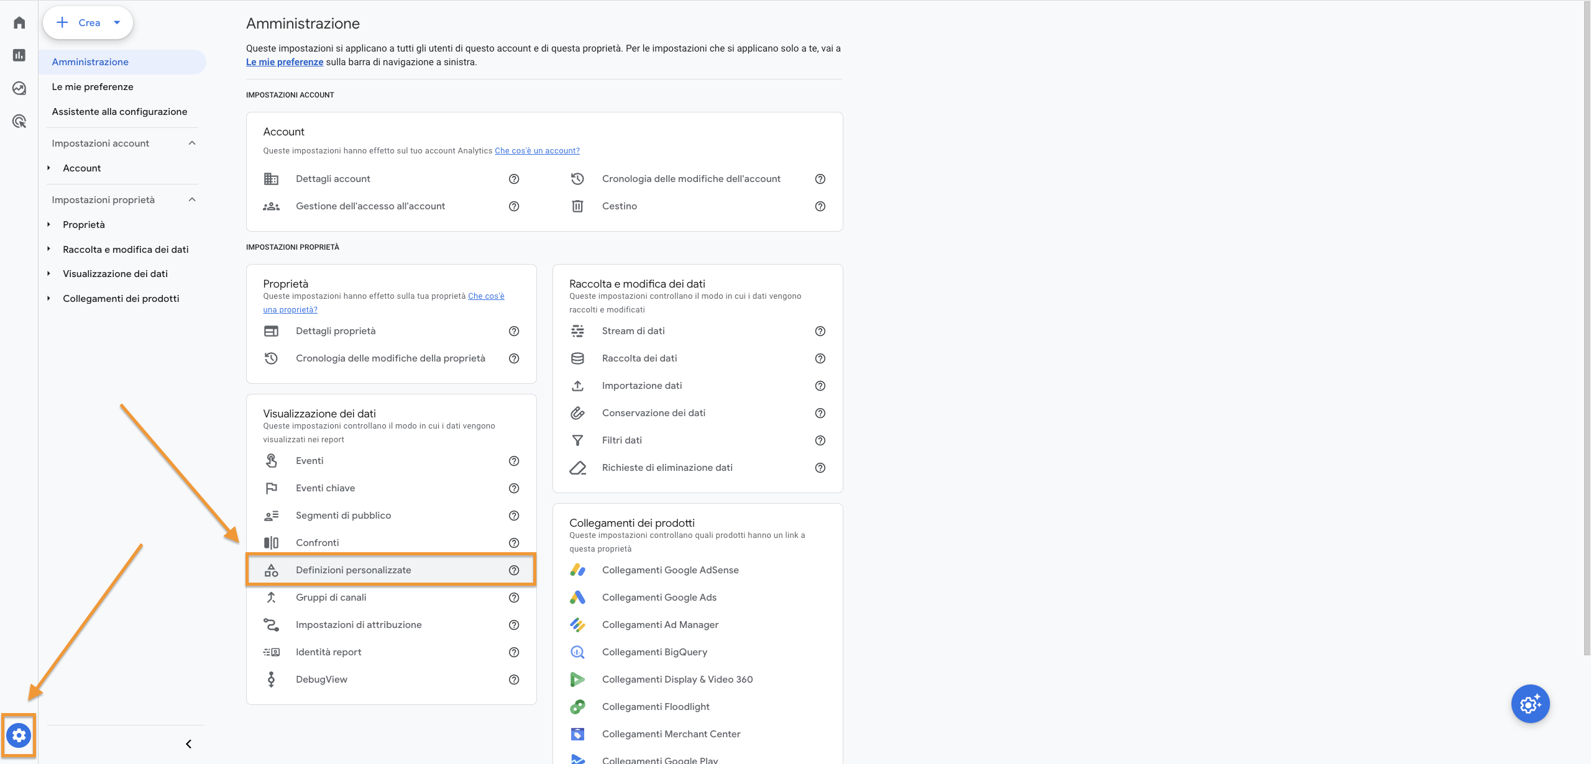Click the Dettagli account building icon
Screen dimensions: 1591x764
[271, 179]
